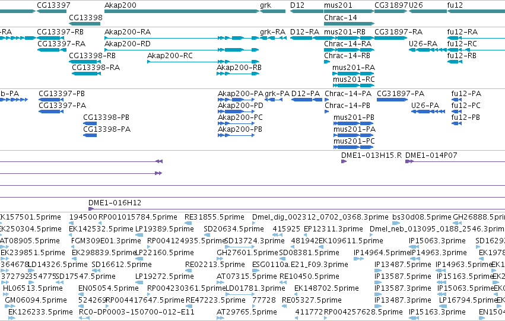Select protein mus201-PB
This screenshot has width=505, height=321.
(x=353, y=123)
